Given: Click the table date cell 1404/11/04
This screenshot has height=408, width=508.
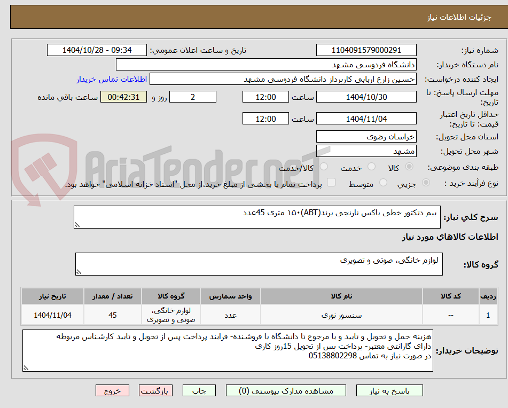Looking at the screenshot, I should pyautogui.click(x=52, y=315).
